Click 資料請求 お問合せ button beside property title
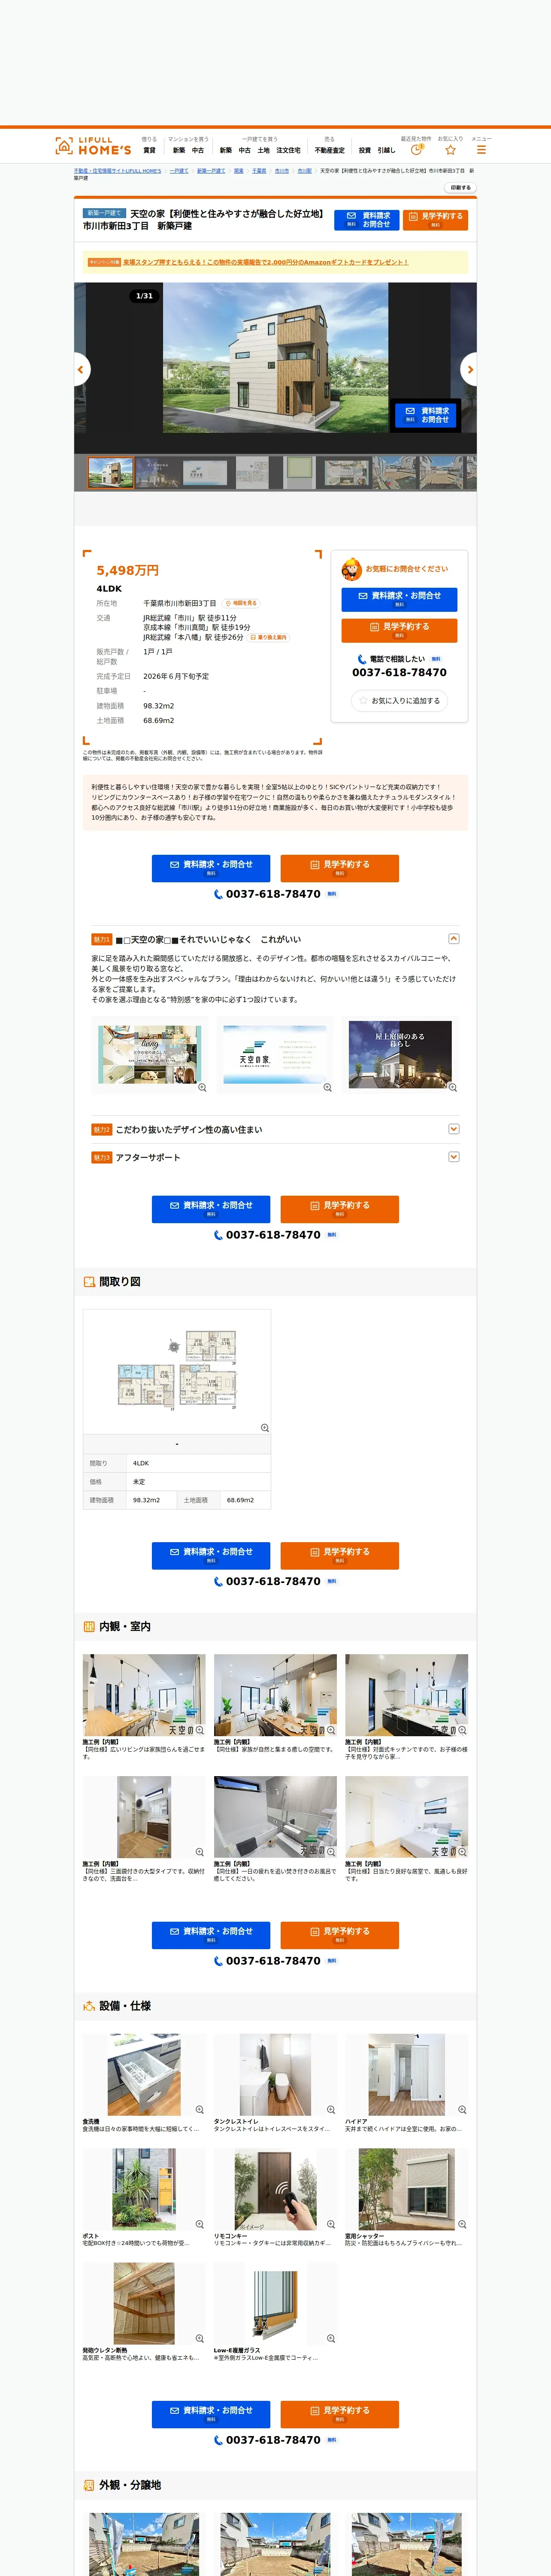 click(x=367, y=220)
